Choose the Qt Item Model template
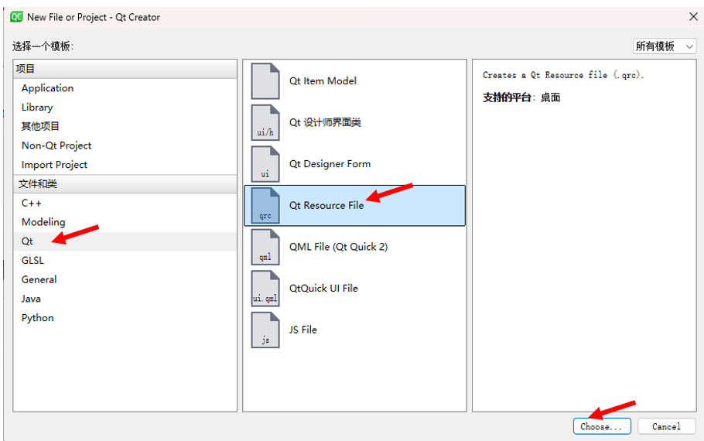 tap(354, 81)
